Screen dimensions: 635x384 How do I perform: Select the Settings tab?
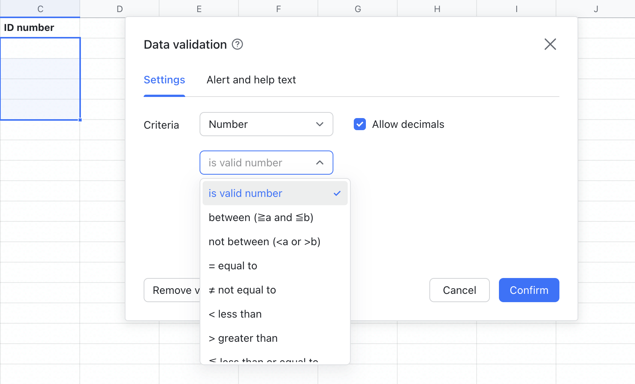tap(164, 80)
